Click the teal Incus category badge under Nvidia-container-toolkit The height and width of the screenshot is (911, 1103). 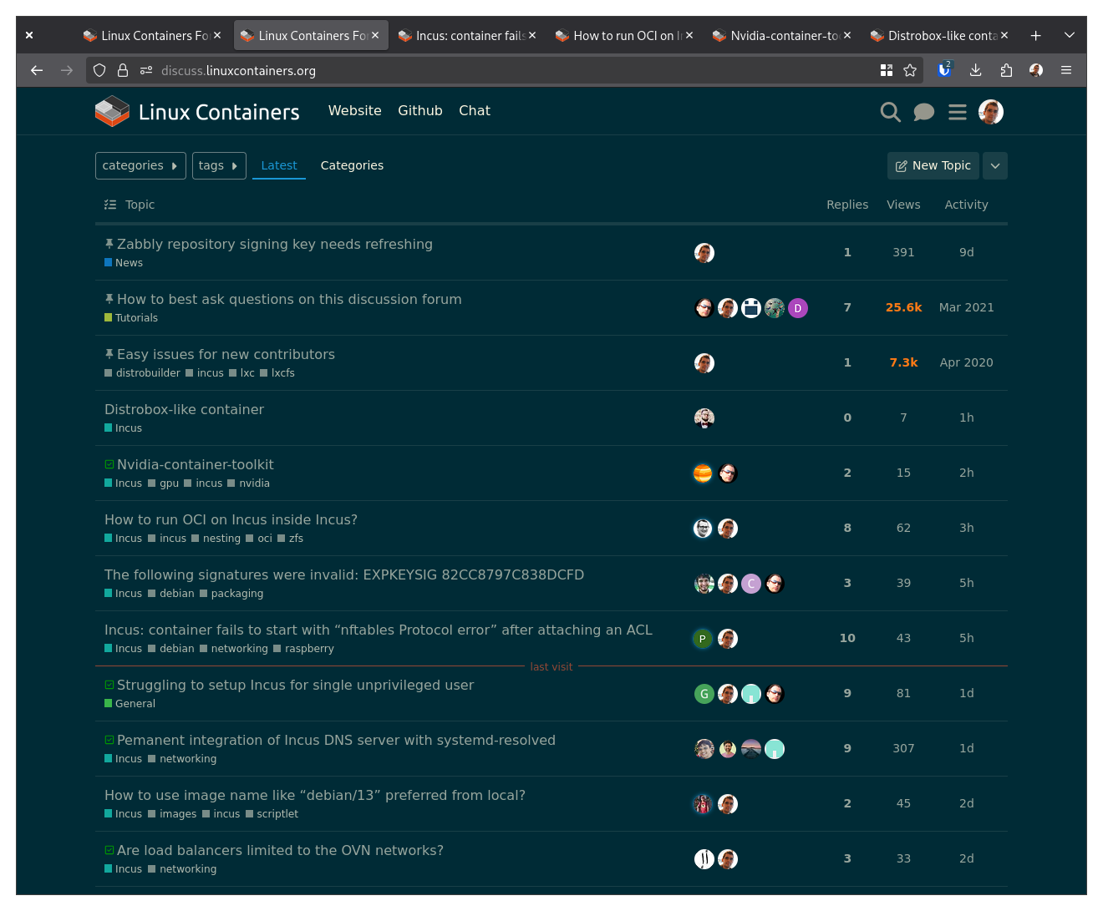pos(124,483)
